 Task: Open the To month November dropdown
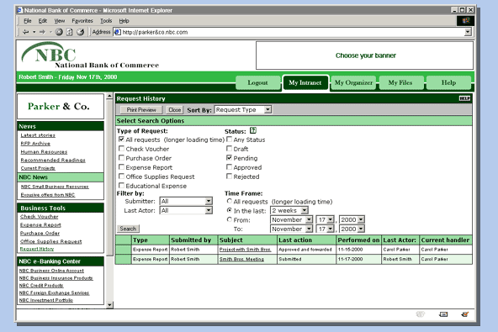click(291, 229)
